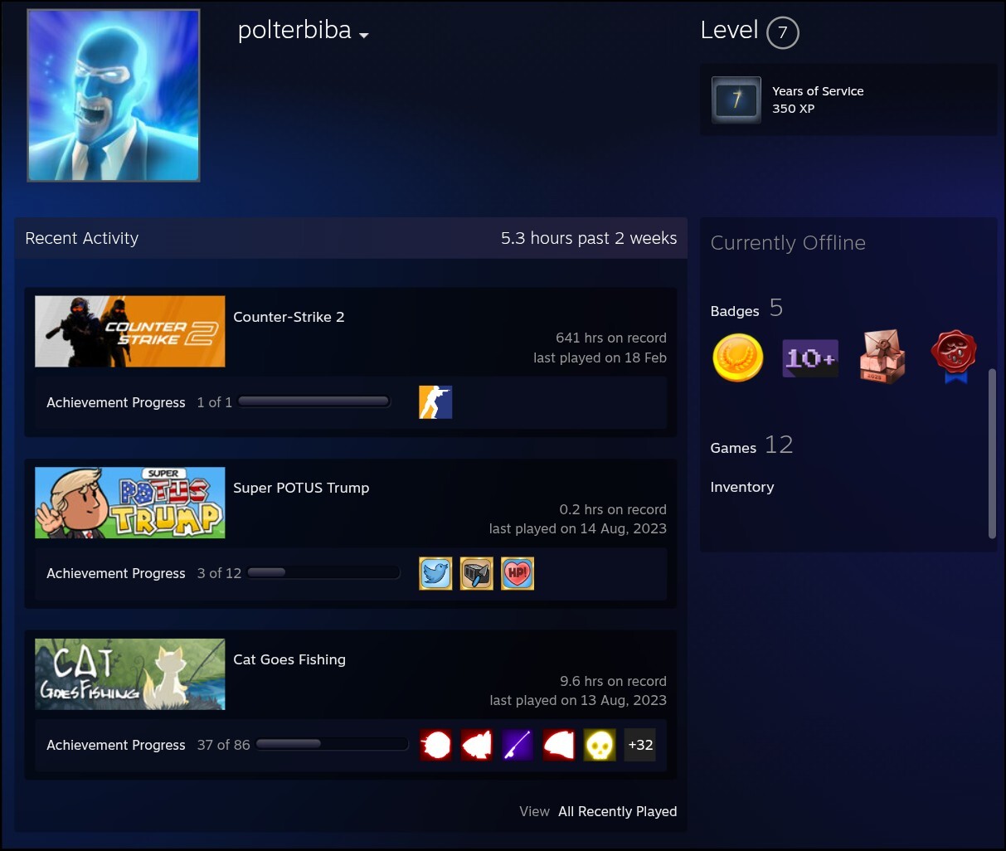The image size is (1006, 851).
Task: Open the Cat Goes Fishing banner
Action: click(130, 674)
